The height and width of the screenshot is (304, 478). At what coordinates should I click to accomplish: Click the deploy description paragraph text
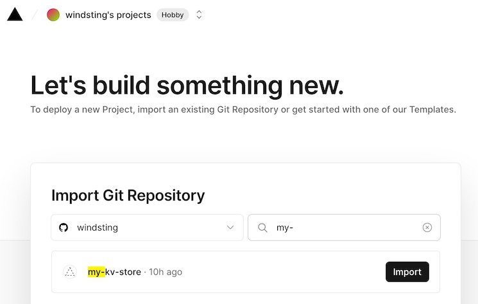coord(243,109)
